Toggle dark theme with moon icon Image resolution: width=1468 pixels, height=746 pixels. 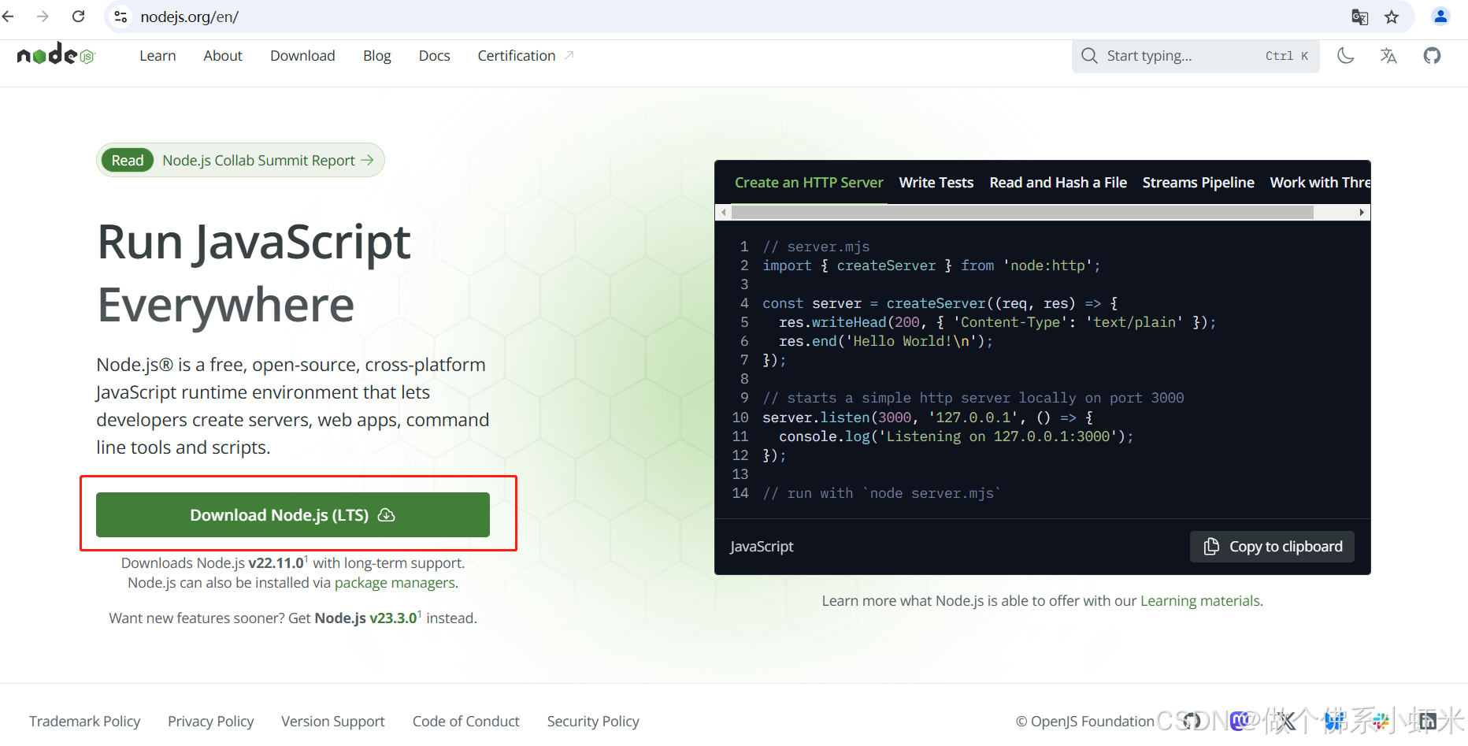(x=1346, y=56)
